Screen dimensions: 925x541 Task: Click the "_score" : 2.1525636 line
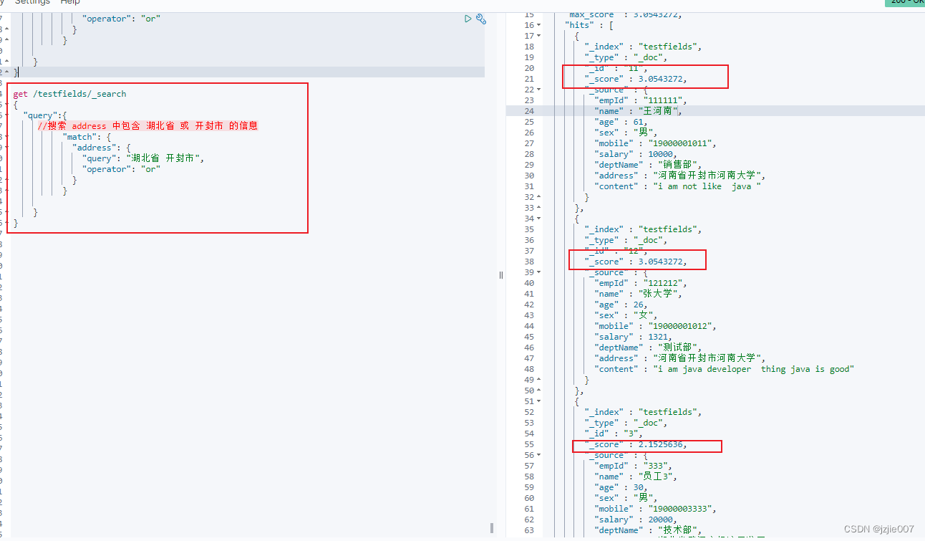point(637,444)
